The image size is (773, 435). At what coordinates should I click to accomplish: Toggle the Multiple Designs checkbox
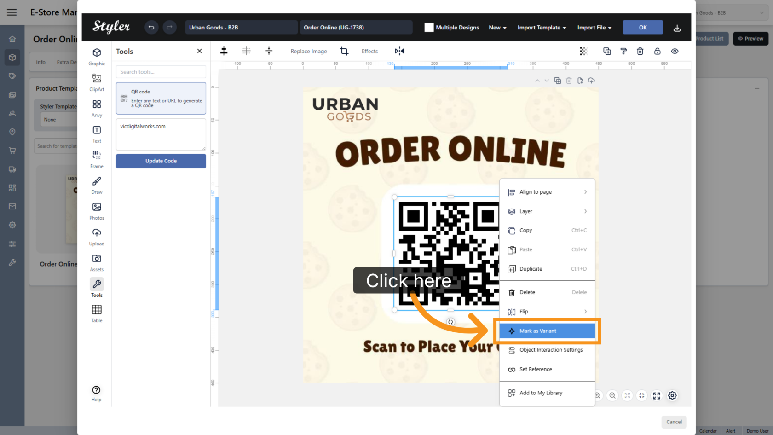point(429,28)
